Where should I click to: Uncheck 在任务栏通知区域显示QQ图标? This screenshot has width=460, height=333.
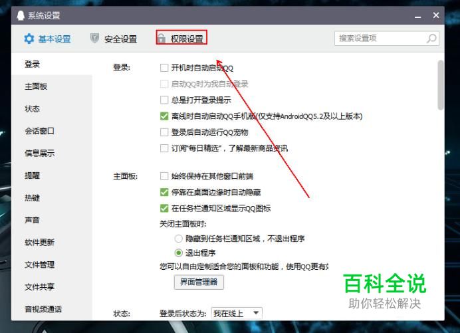click(x=164, y=208)
